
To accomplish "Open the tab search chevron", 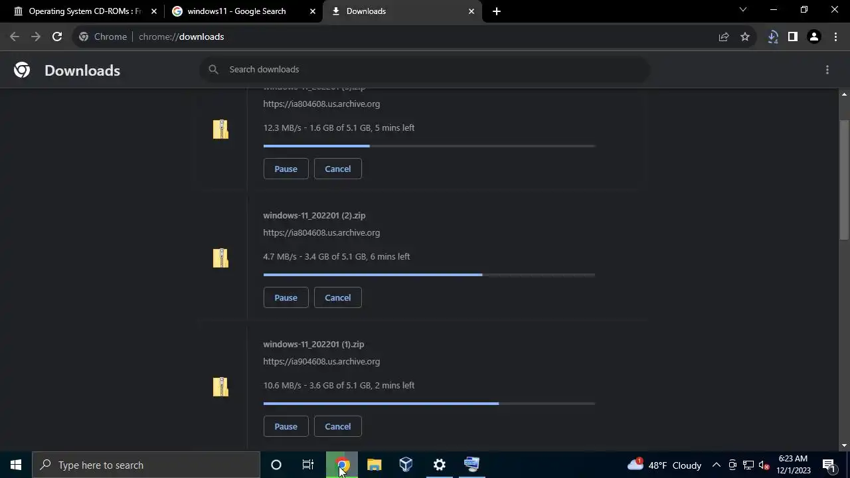I will [743, 10].
